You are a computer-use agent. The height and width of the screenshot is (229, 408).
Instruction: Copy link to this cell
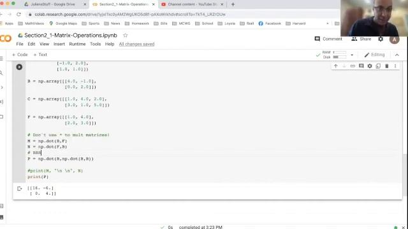coord(353,66)
